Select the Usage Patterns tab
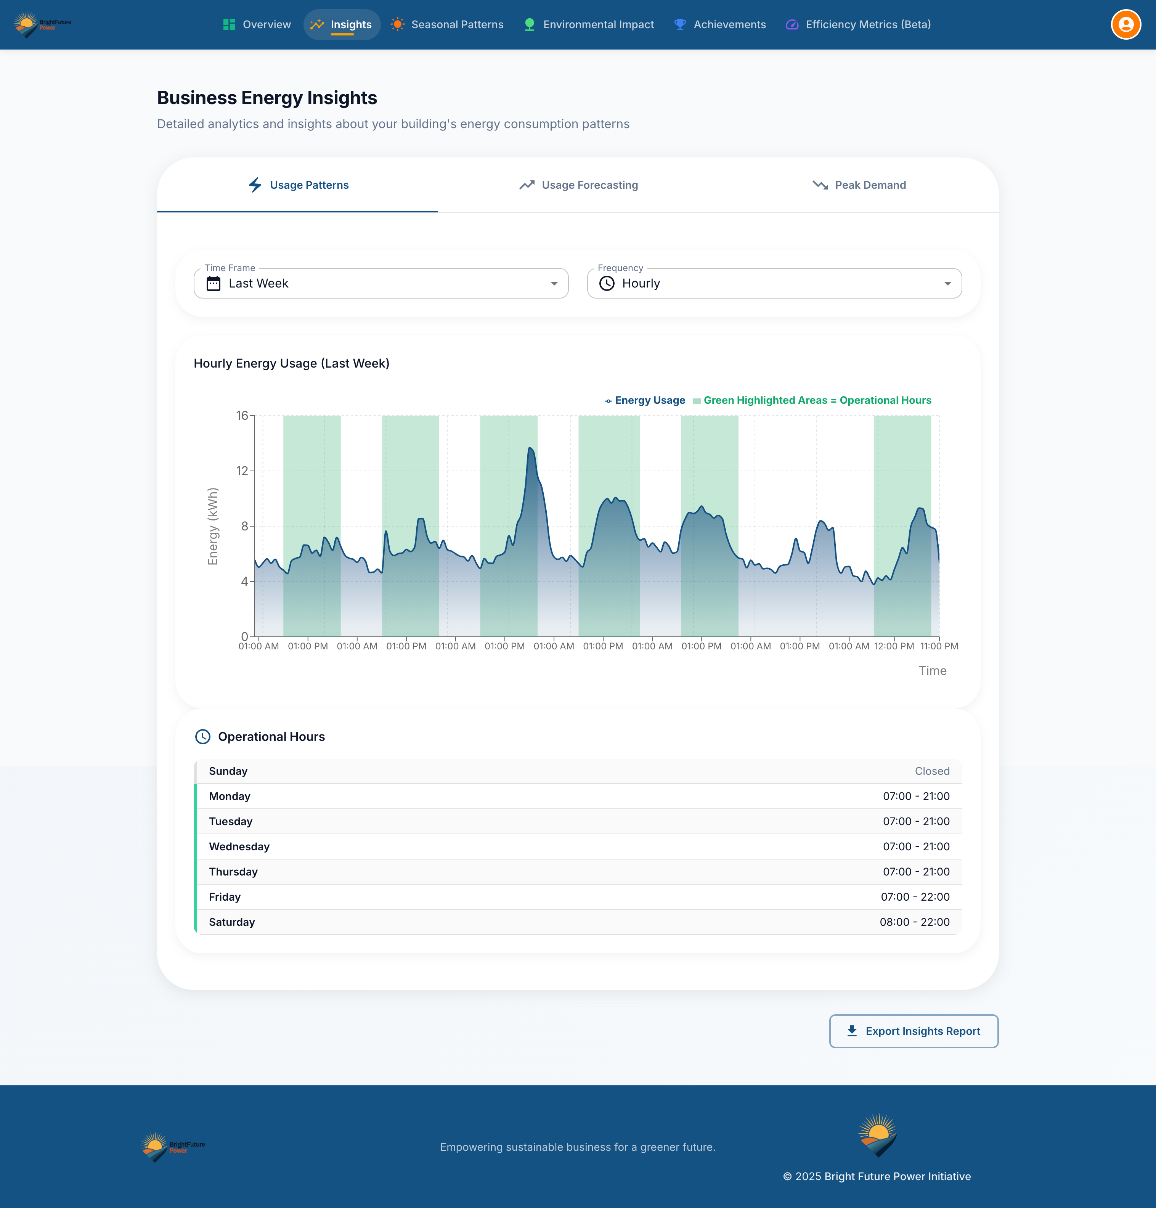 click(x=298, y=185)
